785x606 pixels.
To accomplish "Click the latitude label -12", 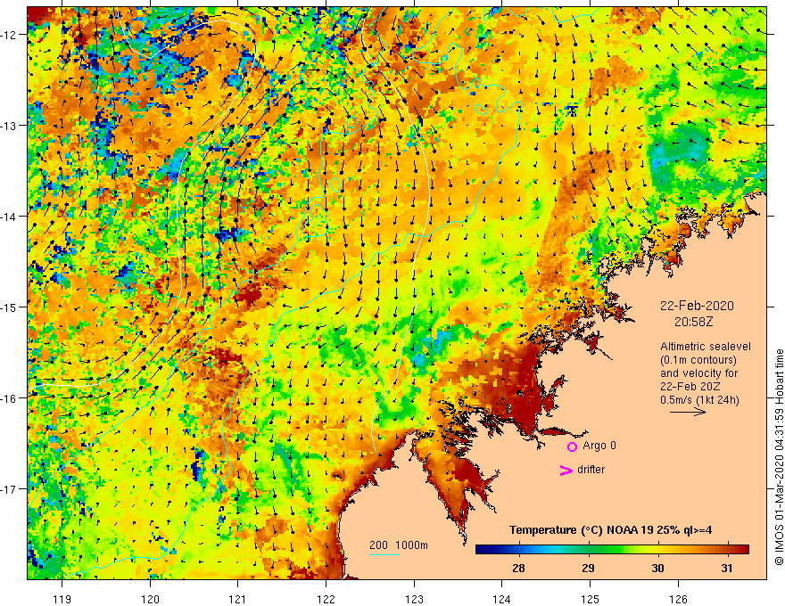I will (10, 35).
